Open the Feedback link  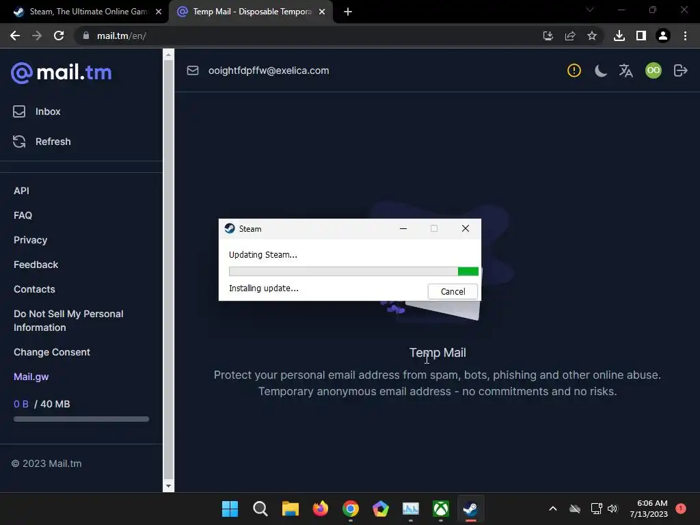[x=36, y=265]
